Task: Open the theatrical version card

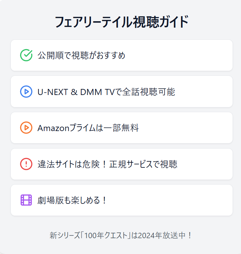Action: coord(122,200)
